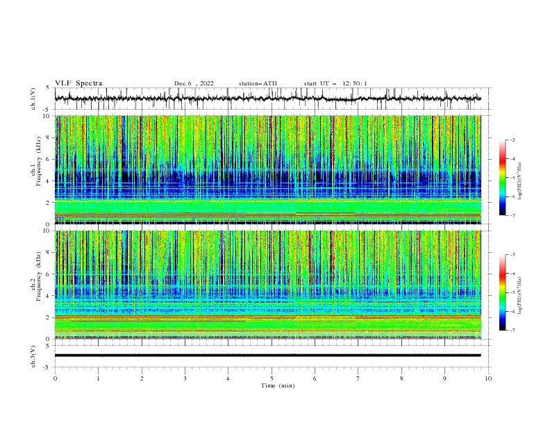550x425 pixels.
Task: Click the "-5" tick on ch.1 colorbar
Action: [512, 178]
